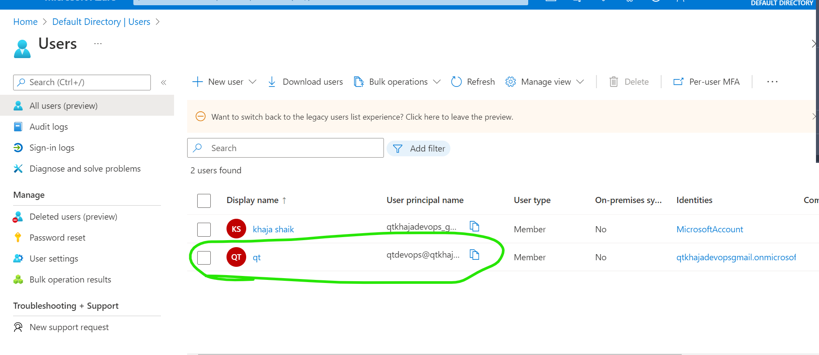The height and width of the screenshot is (355, 819).
Task: Click the sidebar Search (Ctrl+/) box
Action: [x=82, y=83]
